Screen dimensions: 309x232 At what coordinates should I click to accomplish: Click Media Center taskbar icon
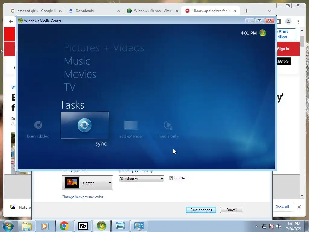click(101, 226)
